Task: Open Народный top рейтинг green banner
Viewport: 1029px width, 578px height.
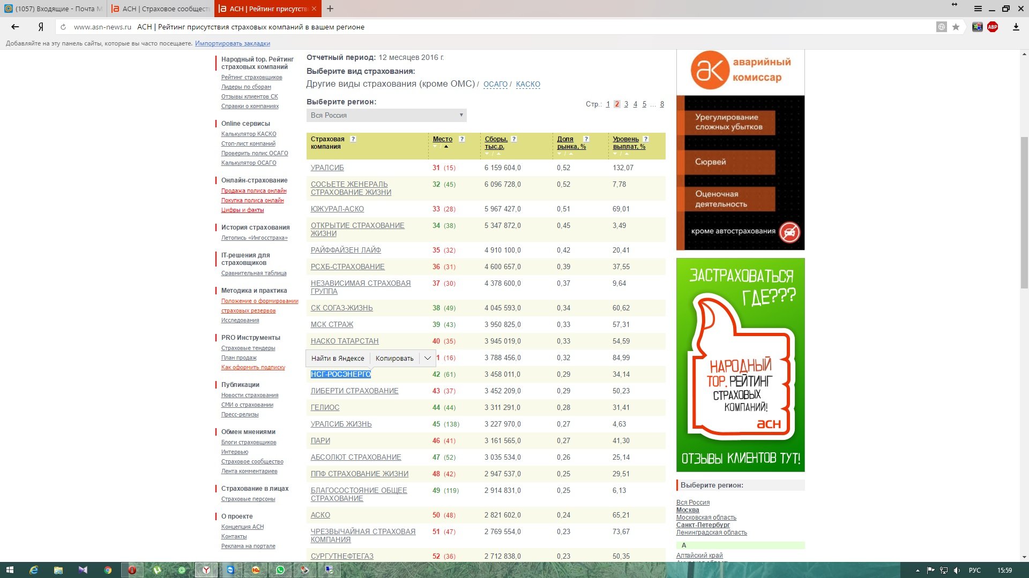Action: tap(740, 365)
